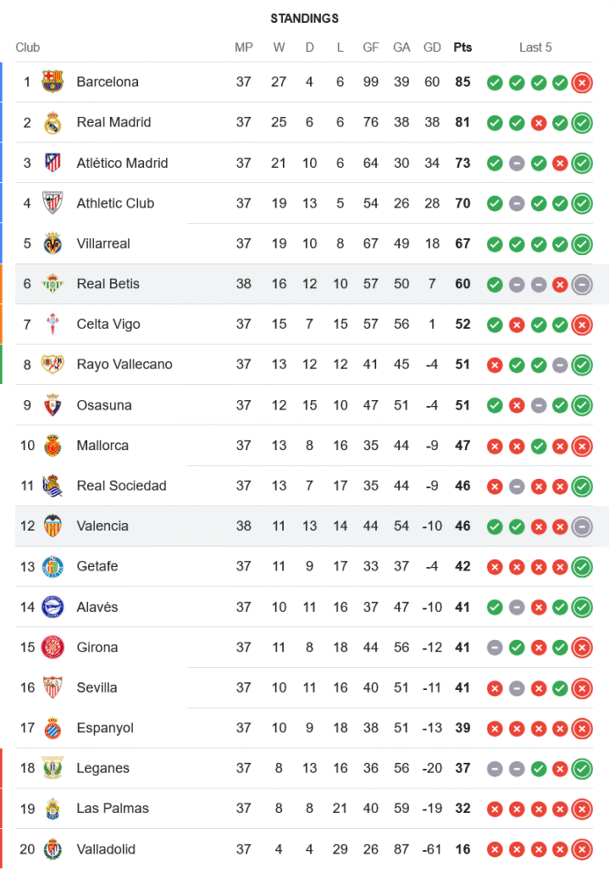
Task: Open the Rayo Vallecano team link
Action: (x=124, y=364)
